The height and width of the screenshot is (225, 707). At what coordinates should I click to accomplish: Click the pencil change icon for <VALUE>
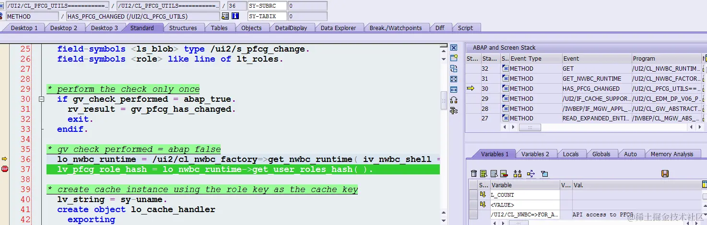(483, 204)
